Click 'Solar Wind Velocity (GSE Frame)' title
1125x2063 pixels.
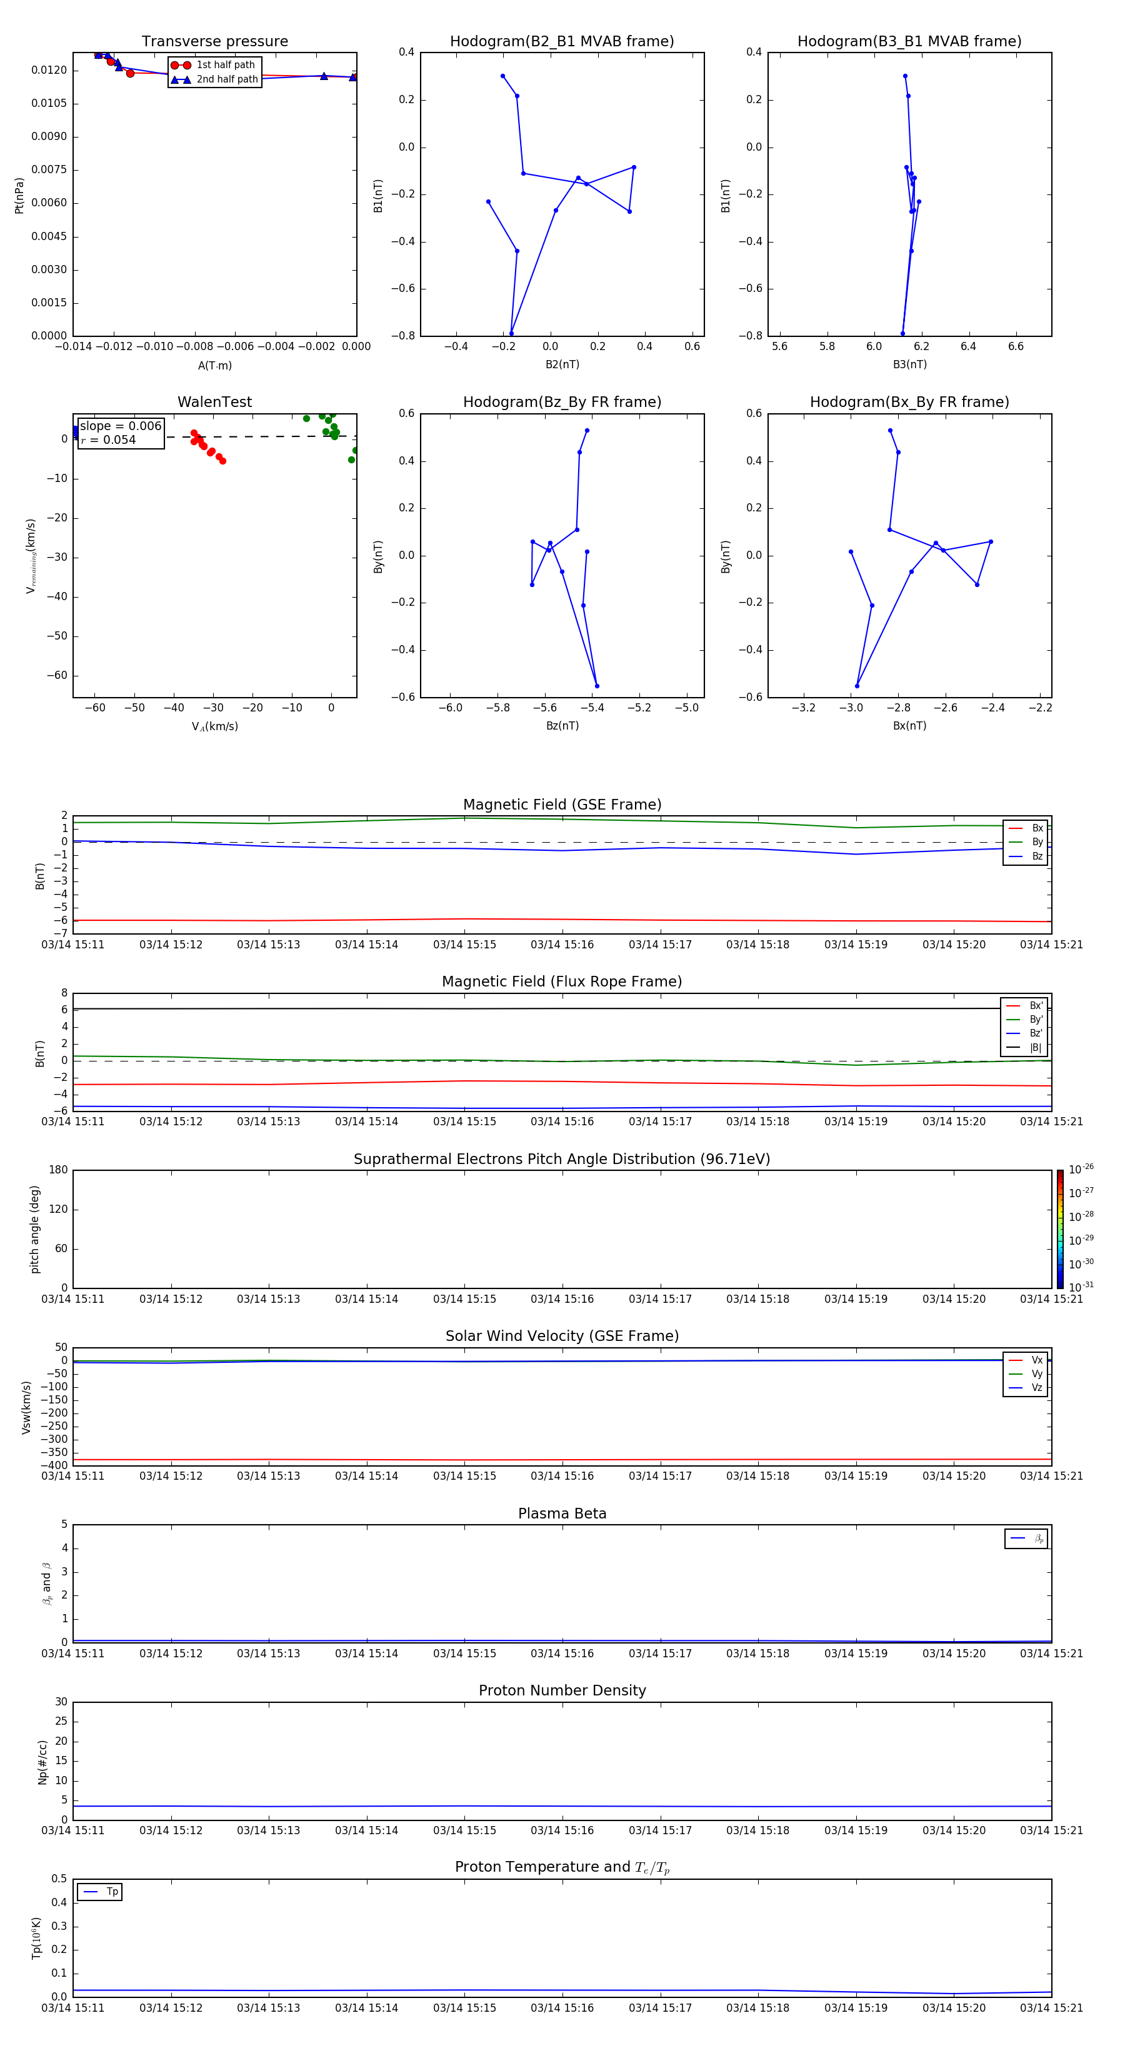coord(562,1337)
